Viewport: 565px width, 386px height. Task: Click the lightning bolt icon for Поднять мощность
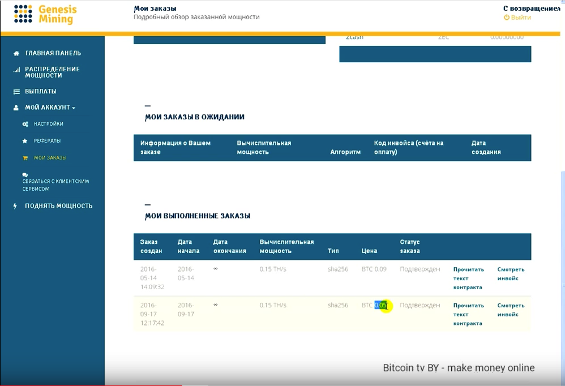[15, 207]
